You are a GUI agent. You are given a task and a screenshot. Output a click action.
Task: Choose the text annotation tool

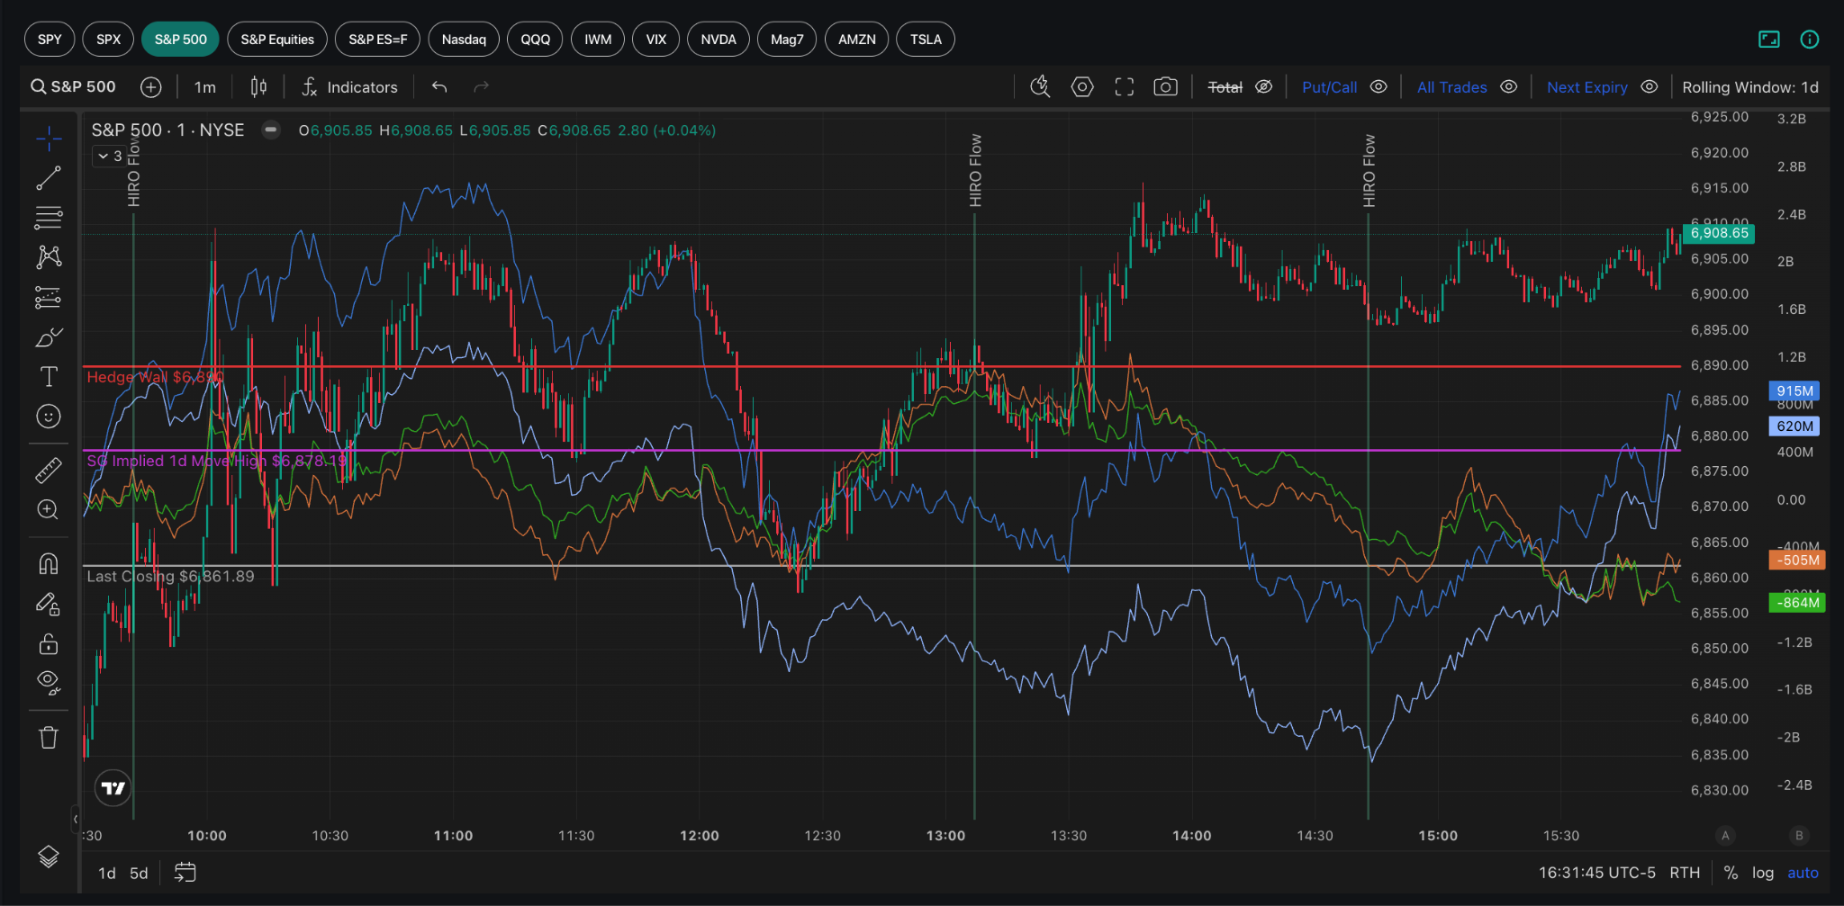(x=49, y=376)
